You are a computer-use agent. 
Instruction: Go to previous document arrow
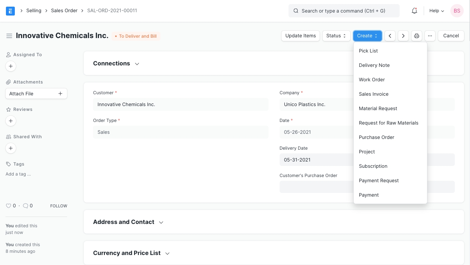tap(390, 36)
